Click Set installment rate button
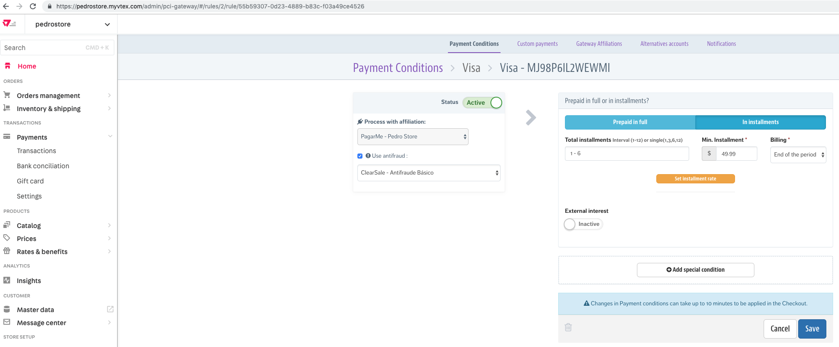 tap(695, 179)
